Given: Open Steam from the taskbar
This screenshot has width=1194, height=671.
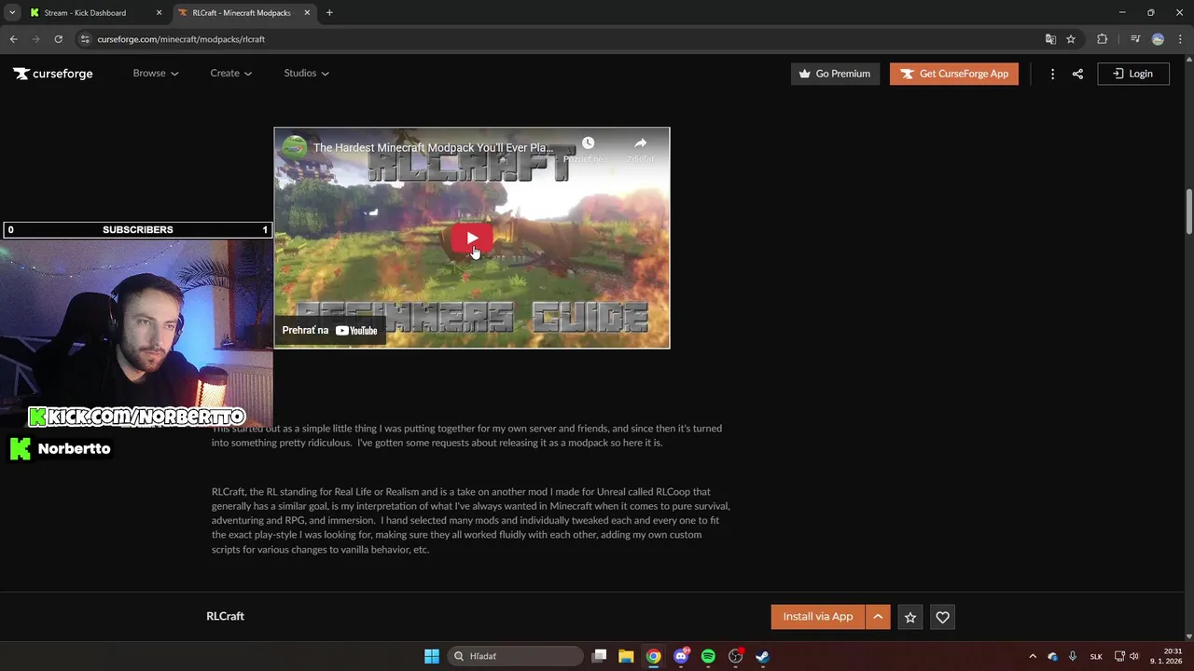Looking at the screenshot, I should (762, 656).
